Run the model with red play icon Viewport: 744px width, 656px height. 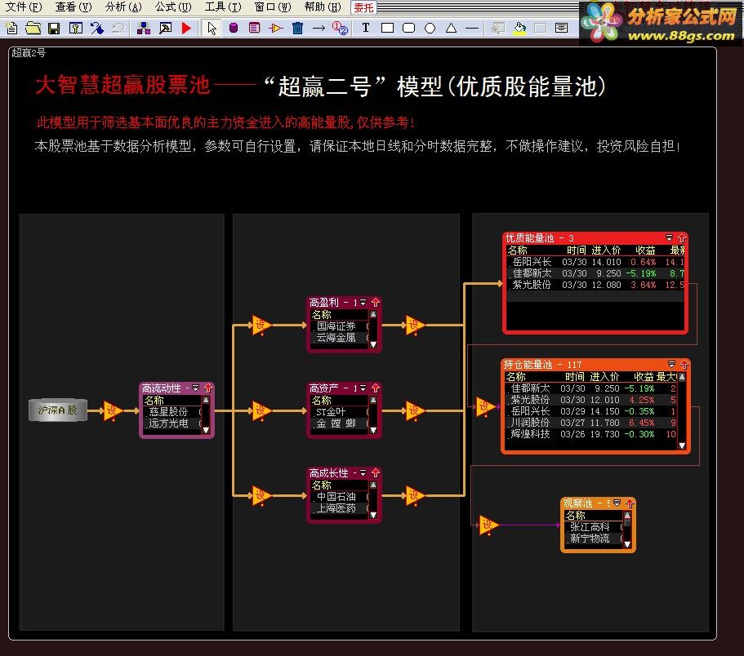pyautogui.click(x=186, y=29)
